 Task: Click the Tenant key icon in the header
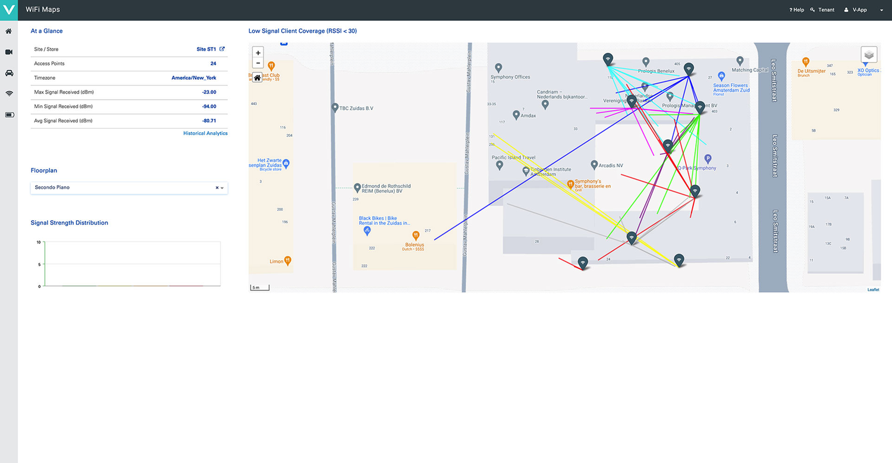point(812,10)
